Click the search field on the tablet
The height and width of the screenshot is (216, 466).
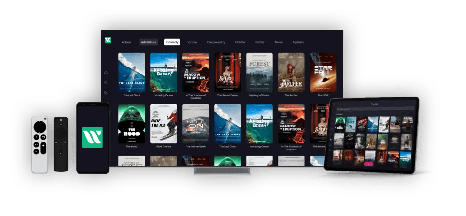click(x=376, y=109)
